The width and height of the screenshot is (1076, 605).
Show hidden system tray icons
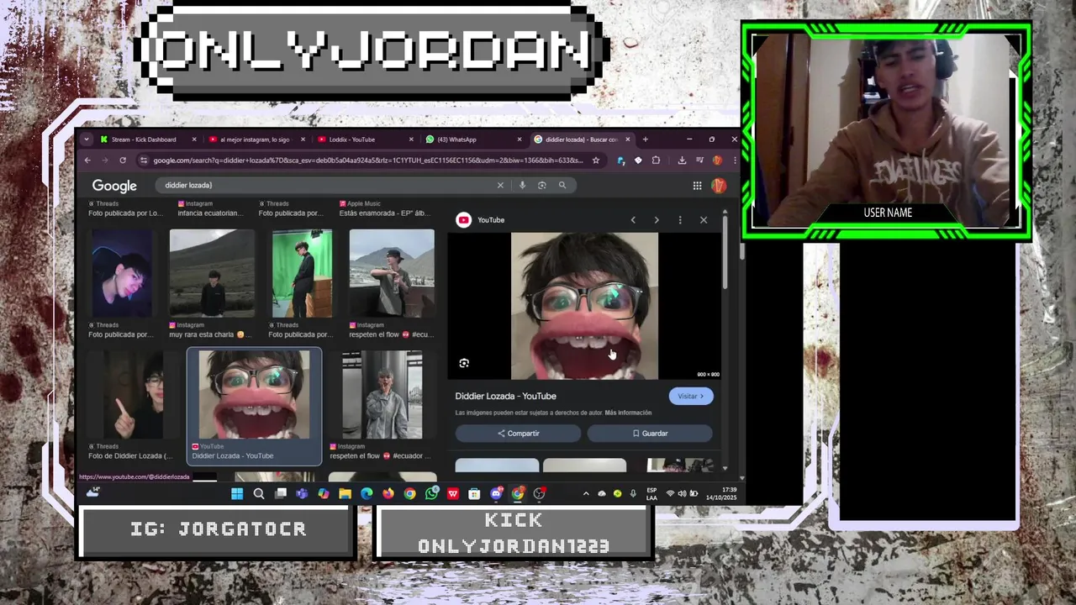pos(586,494)
